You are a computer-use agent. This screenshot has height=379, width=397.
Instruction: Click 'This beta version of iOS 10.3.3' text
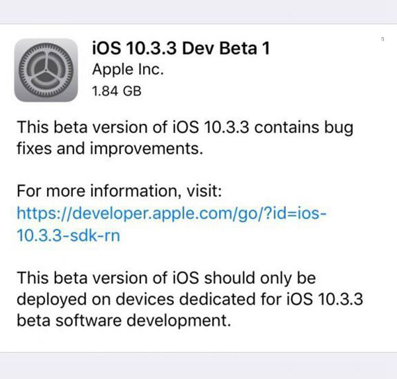(x=133, y=128)
